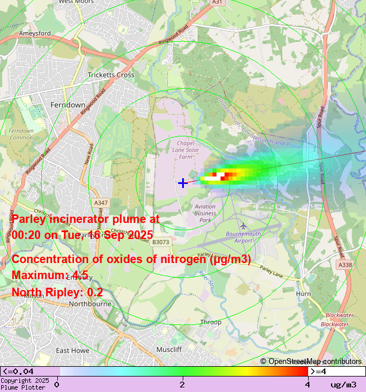
Task: Click the River Stour label below the airport
Action: tap(207, 282)
